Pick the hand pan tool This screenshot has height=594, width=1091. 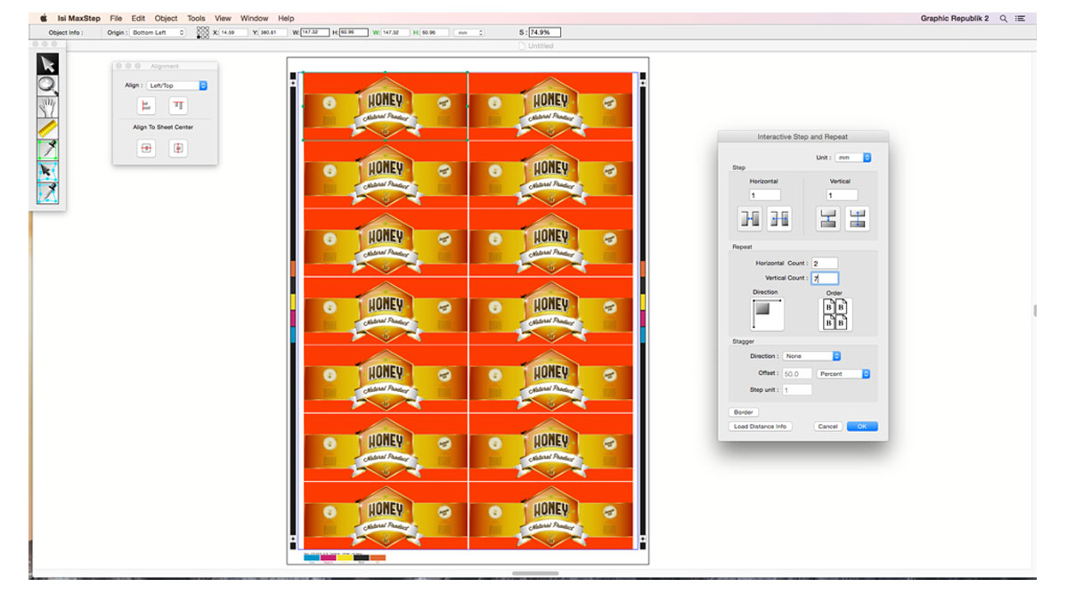(47, 107)
